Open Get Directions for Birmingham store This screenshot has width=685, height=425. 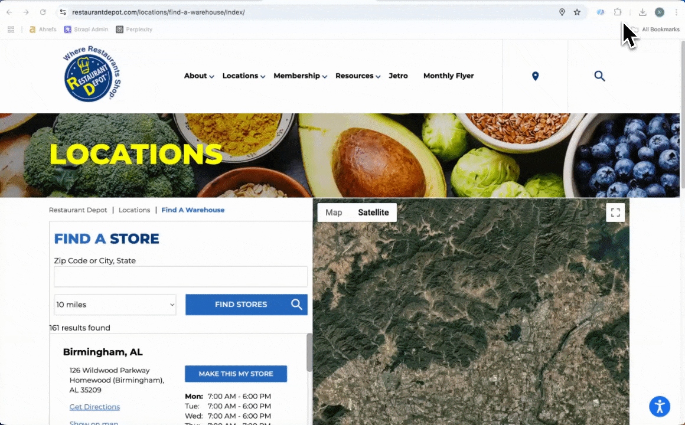(x=94, y=407)
